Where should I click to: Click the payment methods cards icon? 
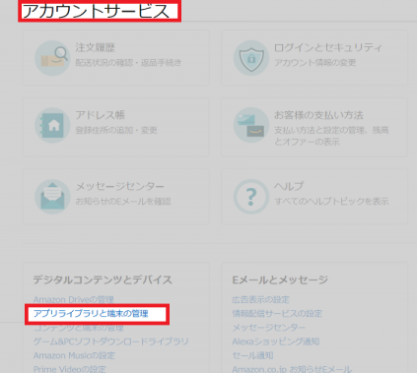(251, 125)
